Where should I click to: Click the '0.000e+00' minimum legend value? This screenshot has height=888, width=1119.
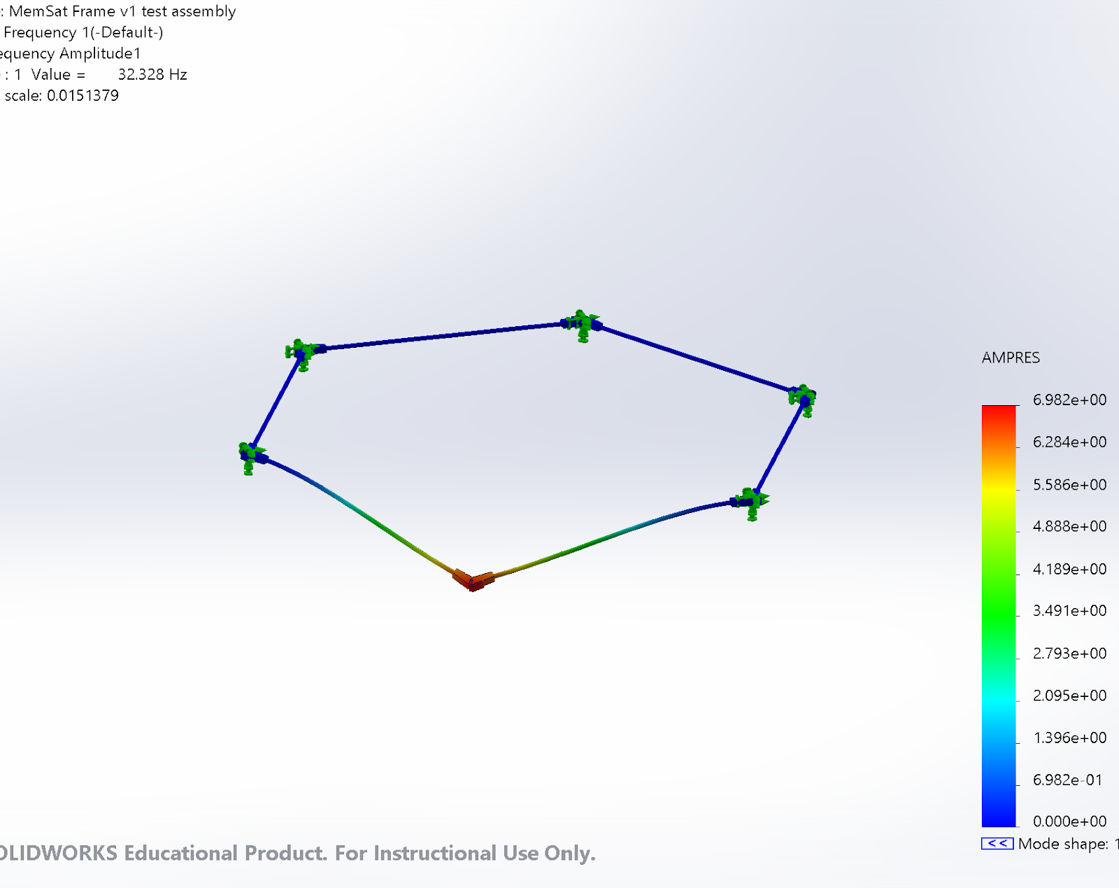click(1069, 821)
